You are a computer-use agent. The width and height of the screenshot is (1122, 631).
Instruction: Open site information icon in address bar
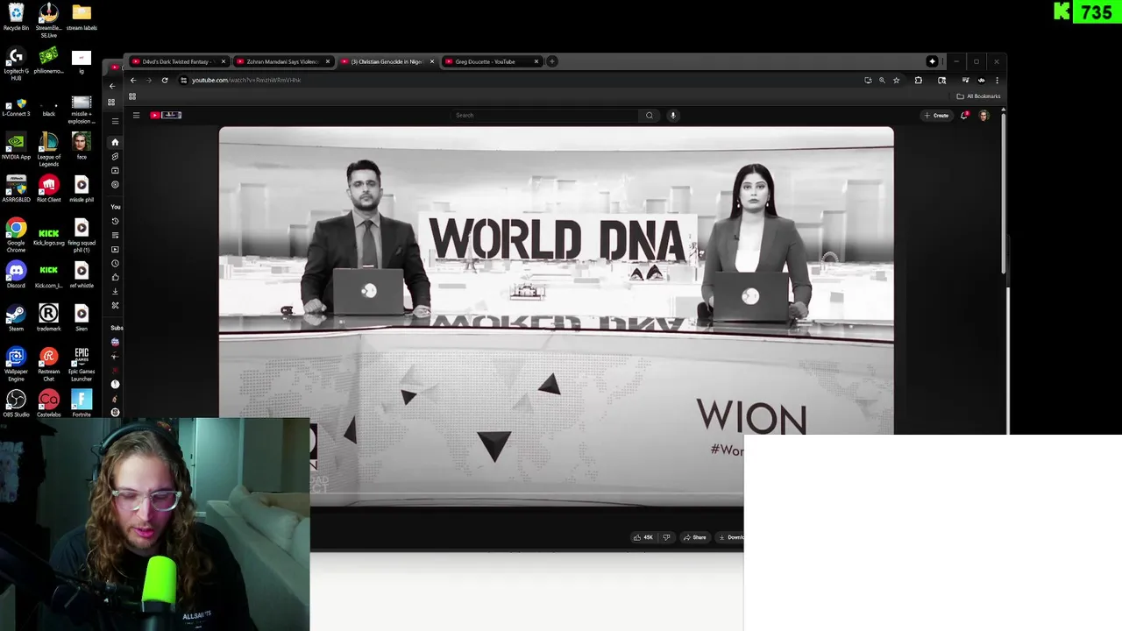click(183, 80)
